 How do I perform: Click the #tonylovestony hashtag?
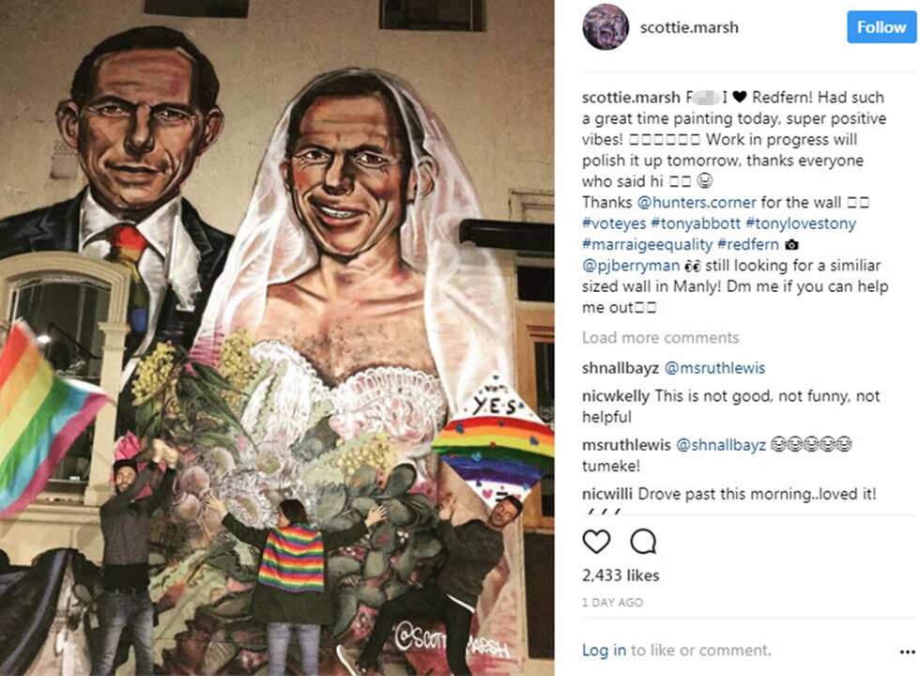[801, 223]
